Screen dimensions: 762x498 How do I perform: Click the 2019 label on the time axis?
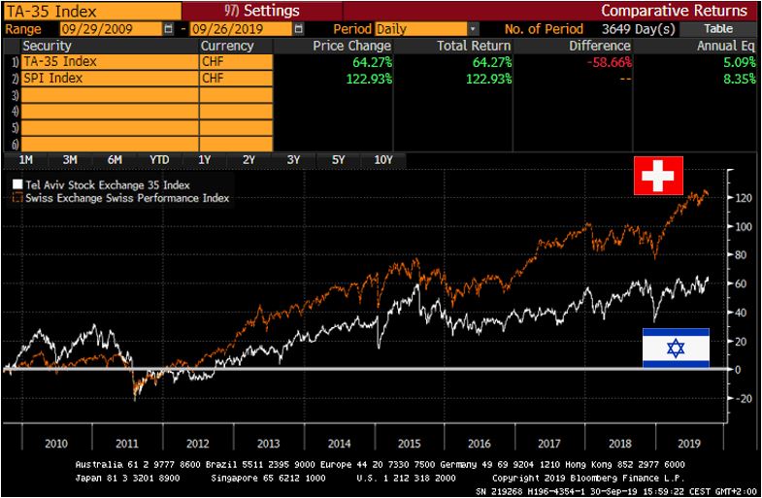(x=689, y=444)
